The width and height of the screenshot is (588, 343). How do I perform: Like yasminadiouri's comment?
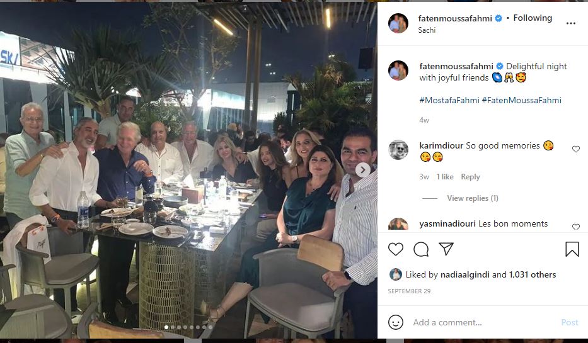[x=575, y=227]
